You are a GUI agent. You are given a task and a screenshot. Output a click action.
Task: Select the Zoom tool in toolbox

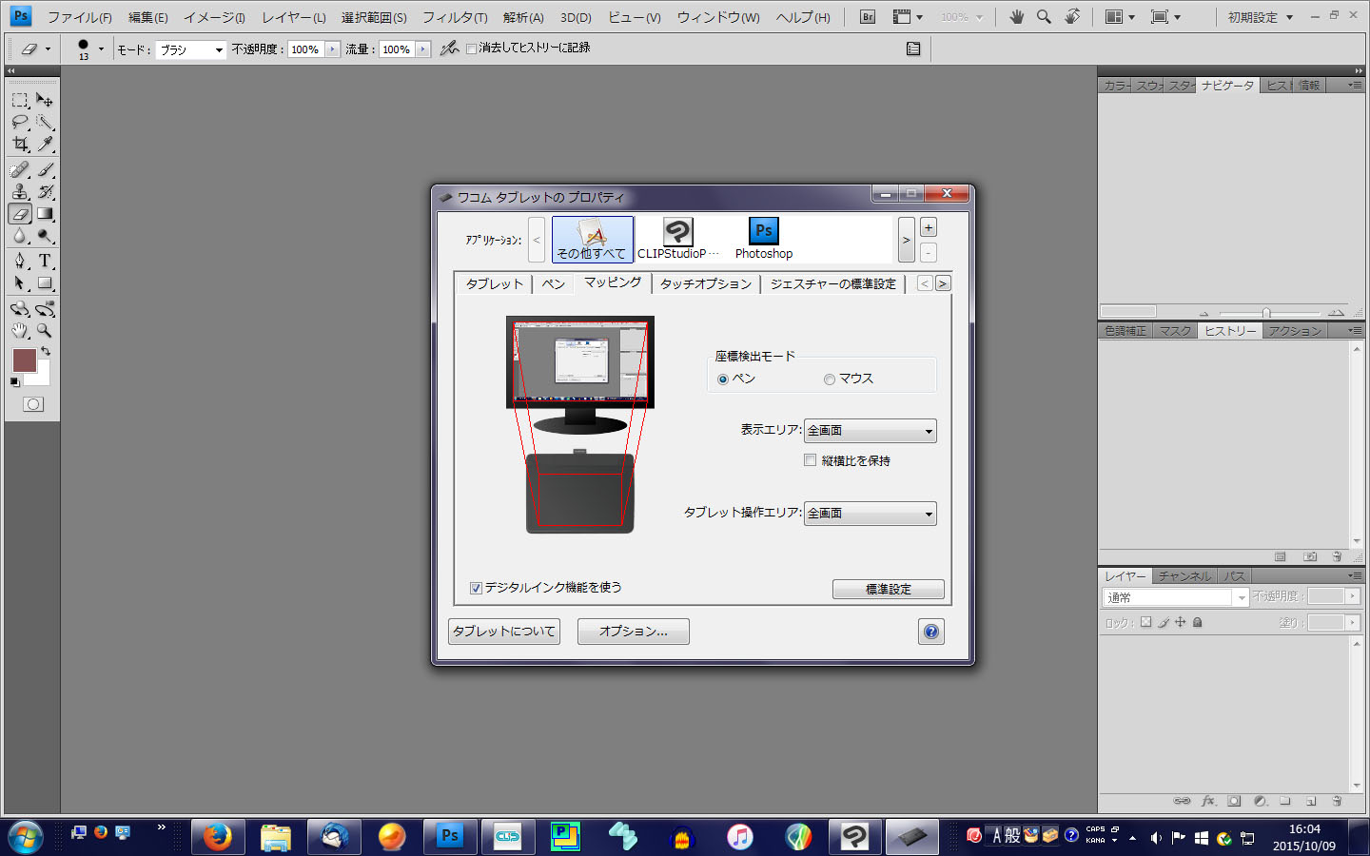click(x=45, y=331)
